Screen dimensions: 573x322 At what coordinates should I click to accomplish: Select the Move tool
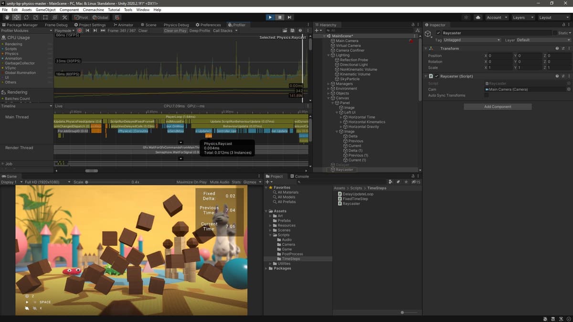point(16,17)
